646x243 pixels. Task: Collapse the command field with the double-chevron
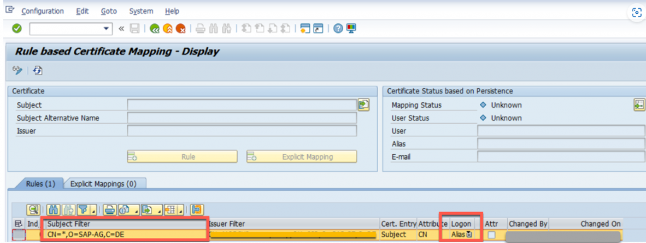pyautogui.click(x=121, y=28)
